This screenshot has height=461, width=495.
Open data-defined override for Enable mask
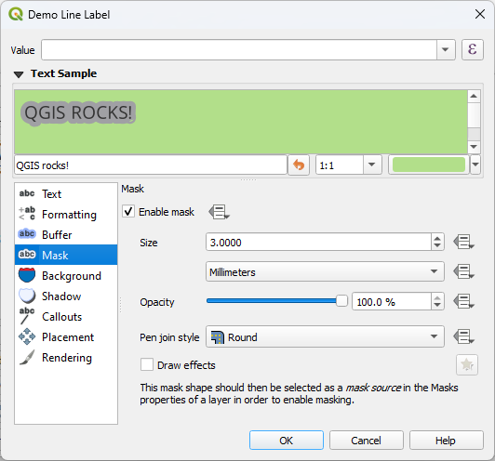coord(219,212)
